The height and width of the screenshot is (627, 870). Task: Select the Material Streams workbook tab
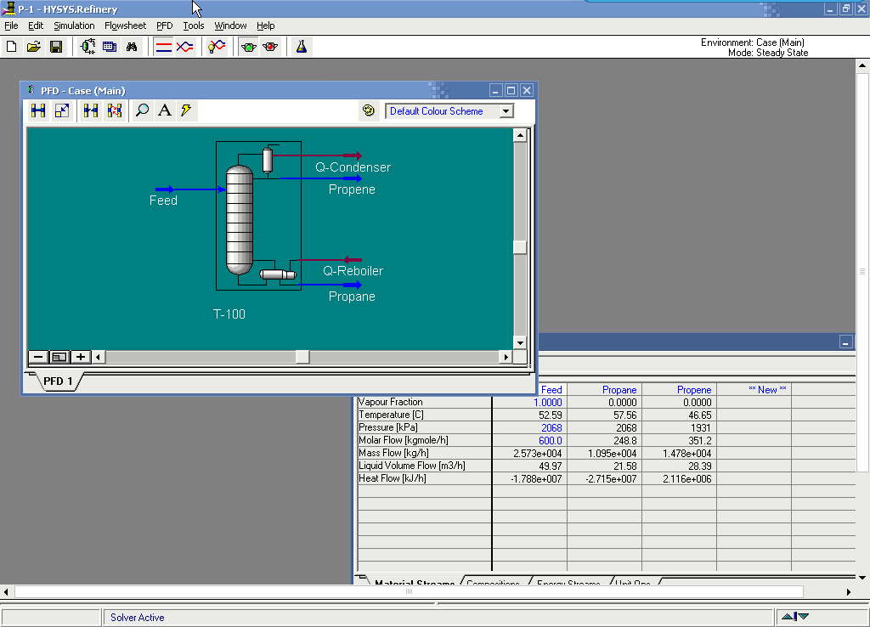point(415,581)
